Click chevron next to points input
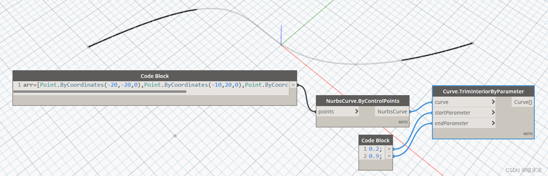This screenshot has height=176, width=548. 356,111
